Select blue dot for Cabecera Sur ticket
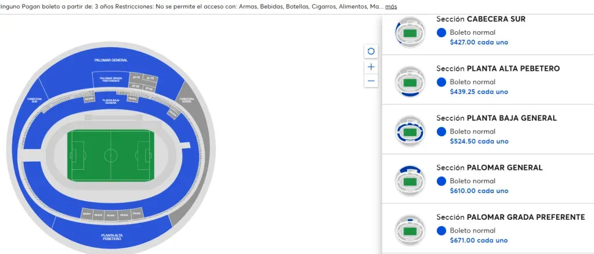Viewport: 594px width, 254px height. click(441, 33)
